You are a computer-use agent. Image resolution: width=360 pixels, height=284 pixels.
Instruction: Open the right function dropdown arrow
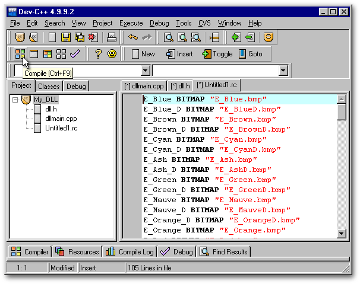tap(283, 71)
